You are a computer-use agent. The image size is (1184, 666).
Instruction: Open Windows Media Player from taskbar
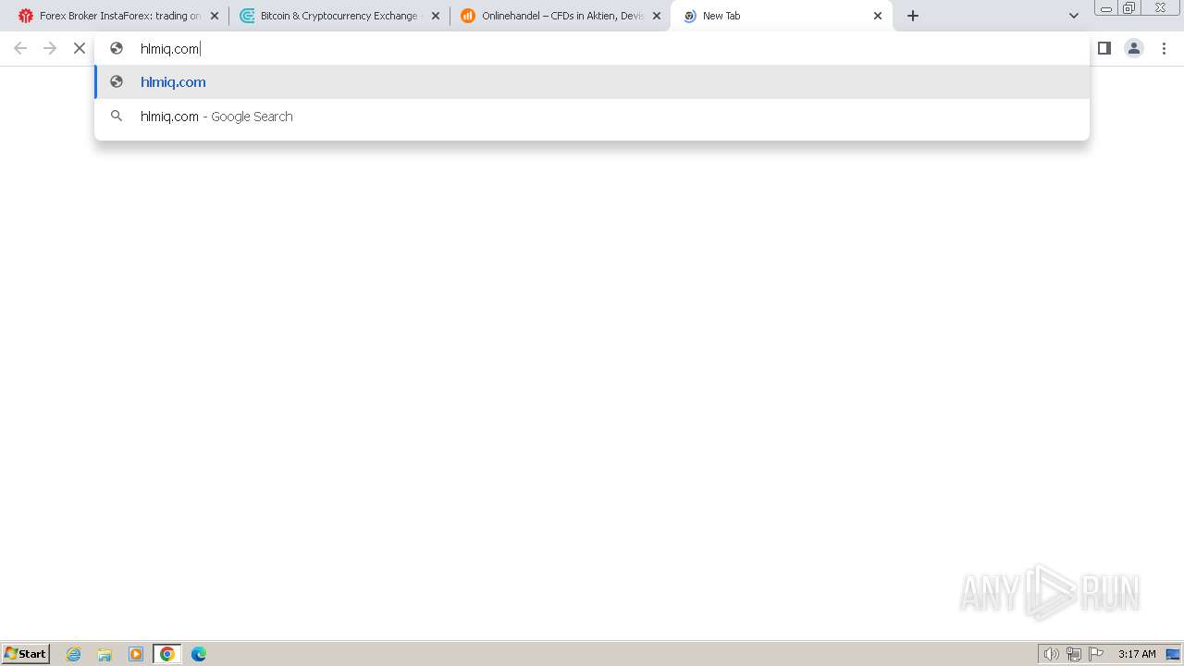(x=136, y=654)
